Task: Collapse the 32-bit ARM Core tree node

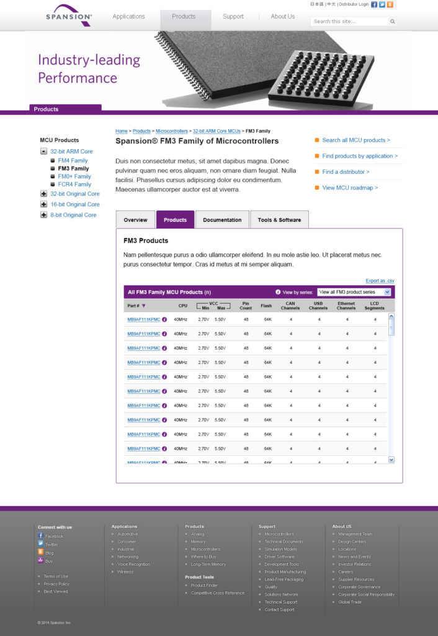Action: [43, 151]
